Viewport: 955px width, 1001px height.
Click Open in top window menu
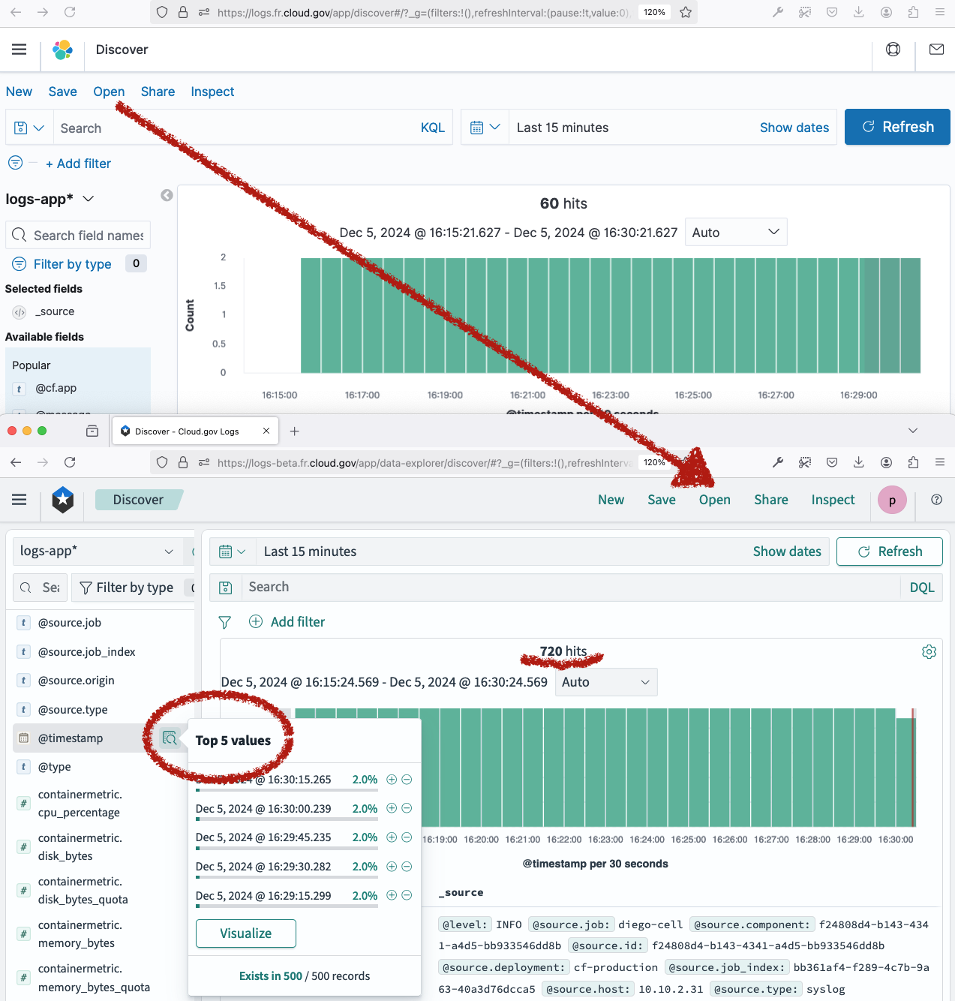pos(109,92)
